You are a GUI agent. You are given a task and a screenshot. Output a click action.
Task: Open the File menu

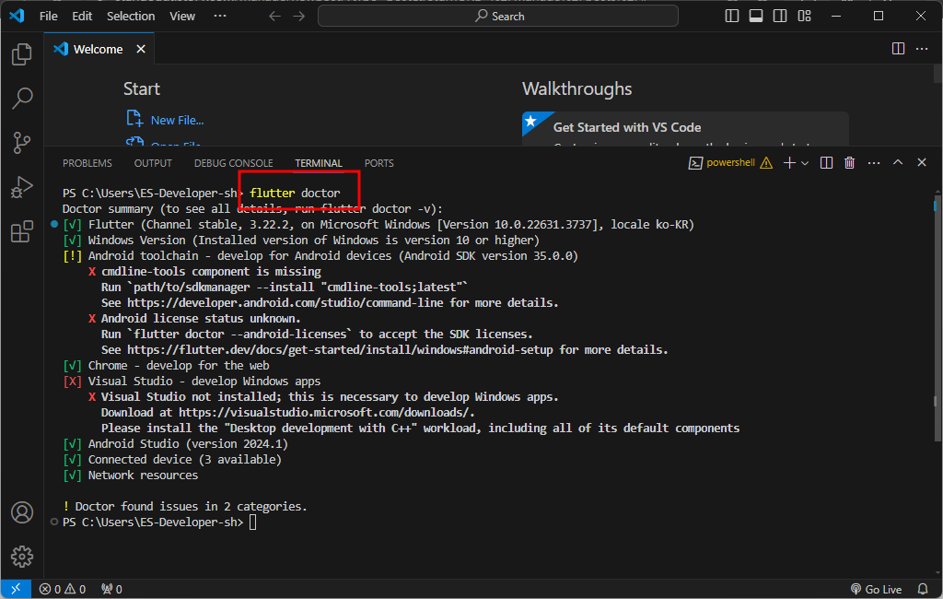48,17
